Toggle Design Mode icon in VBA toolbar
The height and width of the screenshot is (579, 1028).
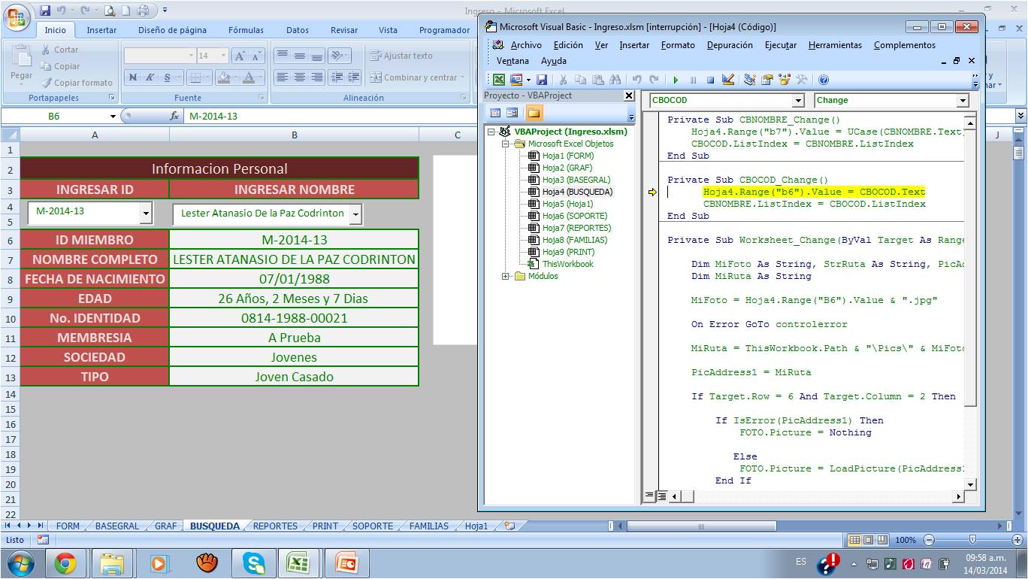[x=727, y=80]
